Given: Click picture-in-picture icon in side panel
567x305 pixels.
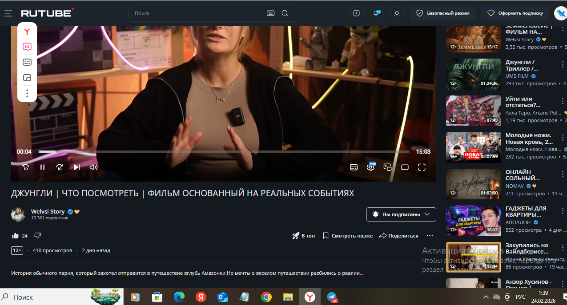Looking at the screenshot, I should [x=27, y=78].
